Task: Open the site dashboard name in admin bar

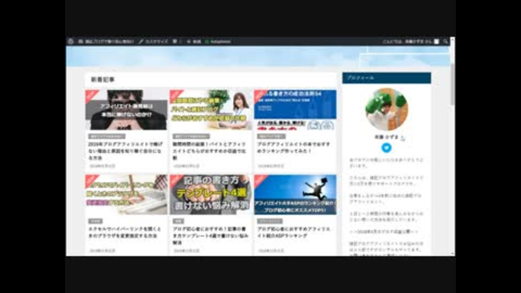Action: 106,42
